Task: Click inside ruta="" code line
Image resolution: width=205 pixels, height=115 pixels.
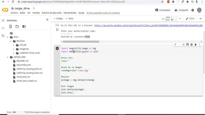Action: (x=65, y=61)
